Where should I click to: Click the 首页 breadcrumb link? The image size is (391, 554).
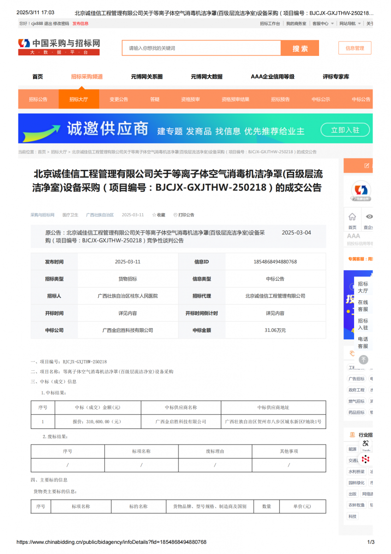pyautogui.click(x=42, y=152)
